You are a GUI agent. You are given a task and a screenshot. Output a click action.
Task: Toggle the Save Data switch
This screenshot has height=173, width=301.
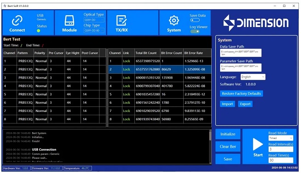click(195, 20)
